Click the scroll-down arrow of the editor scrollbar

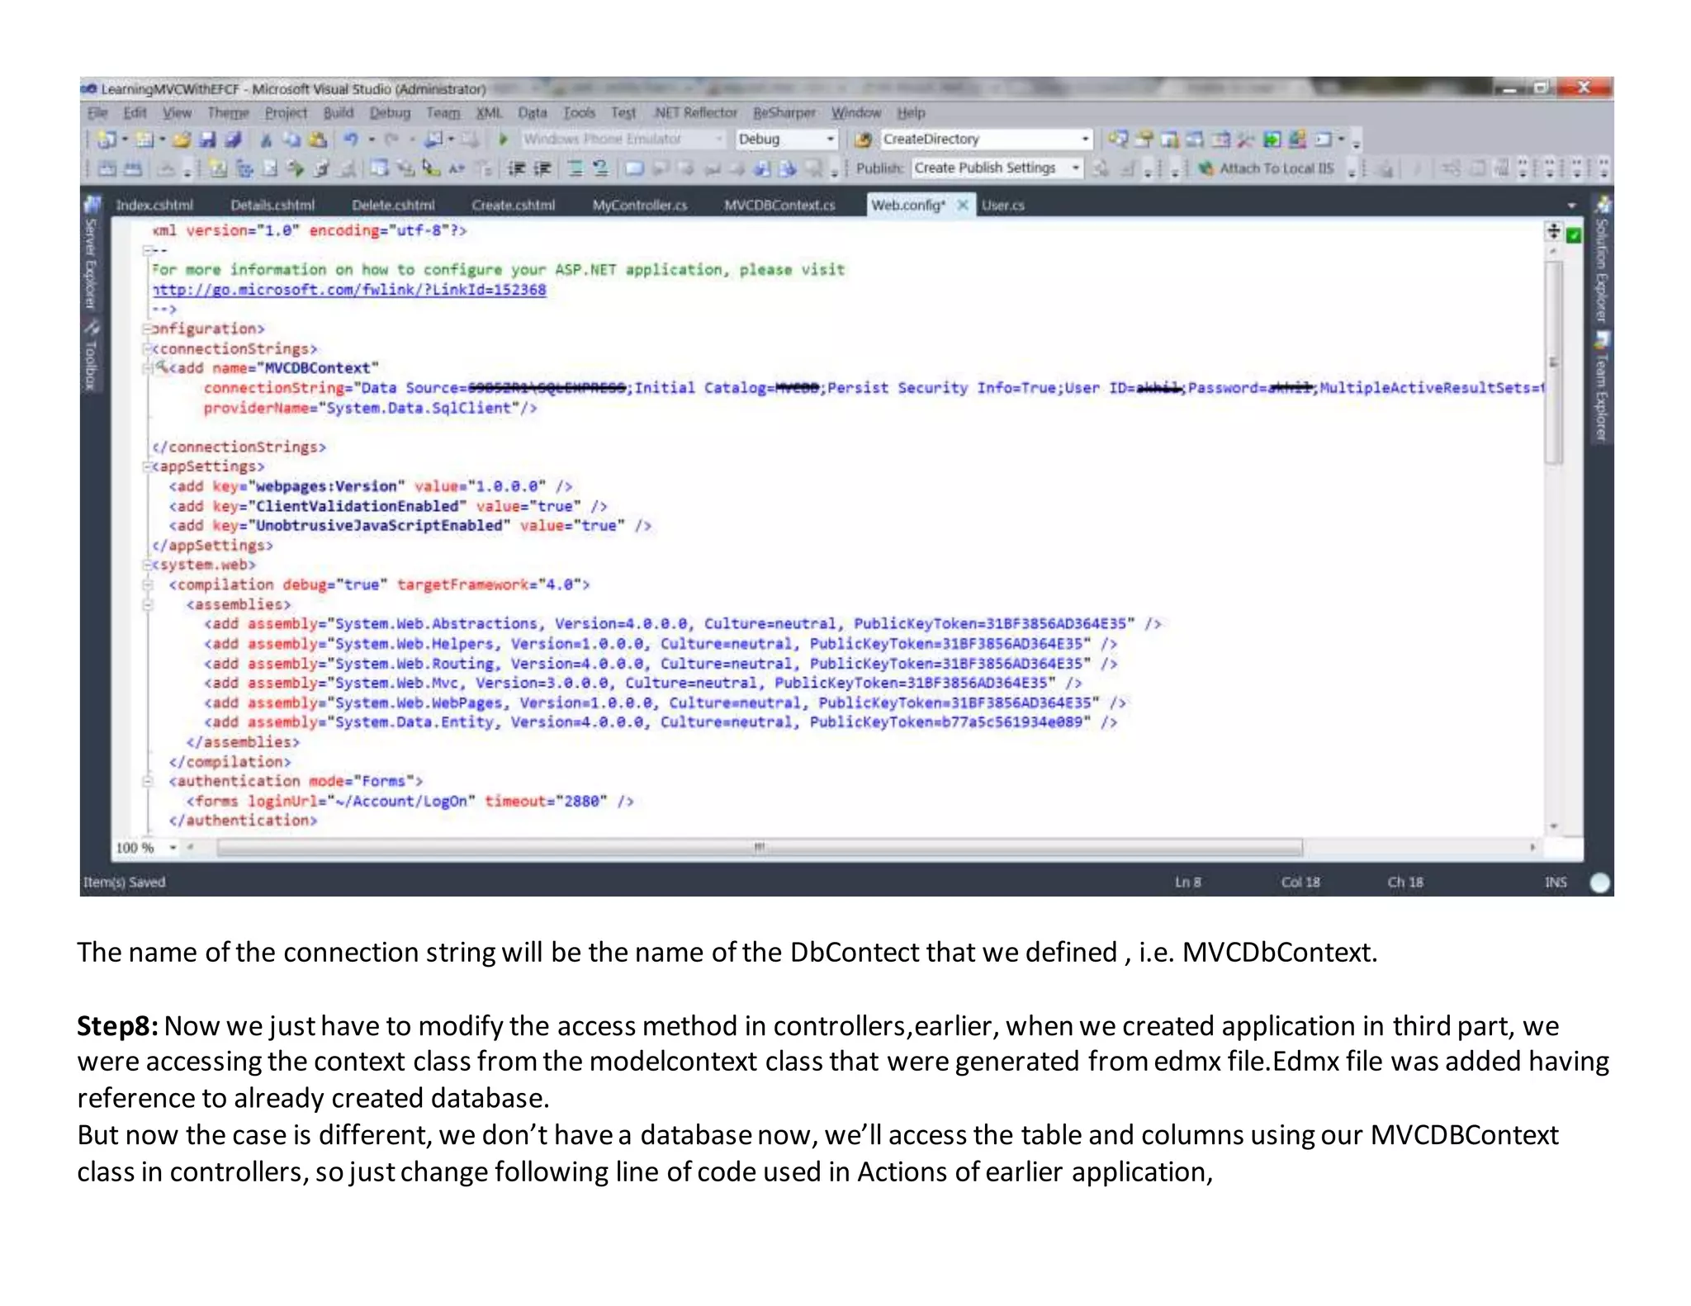(x=1554, y=826)
